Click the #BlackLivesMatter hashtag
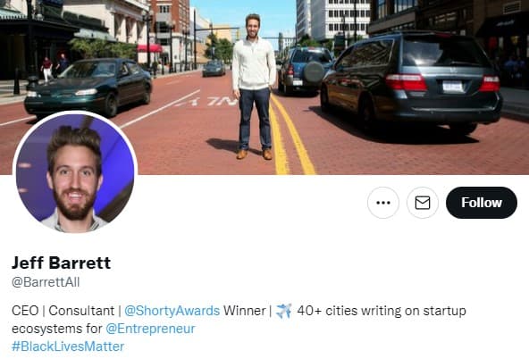This screenshot has width=529, height=359. (68, 346)
